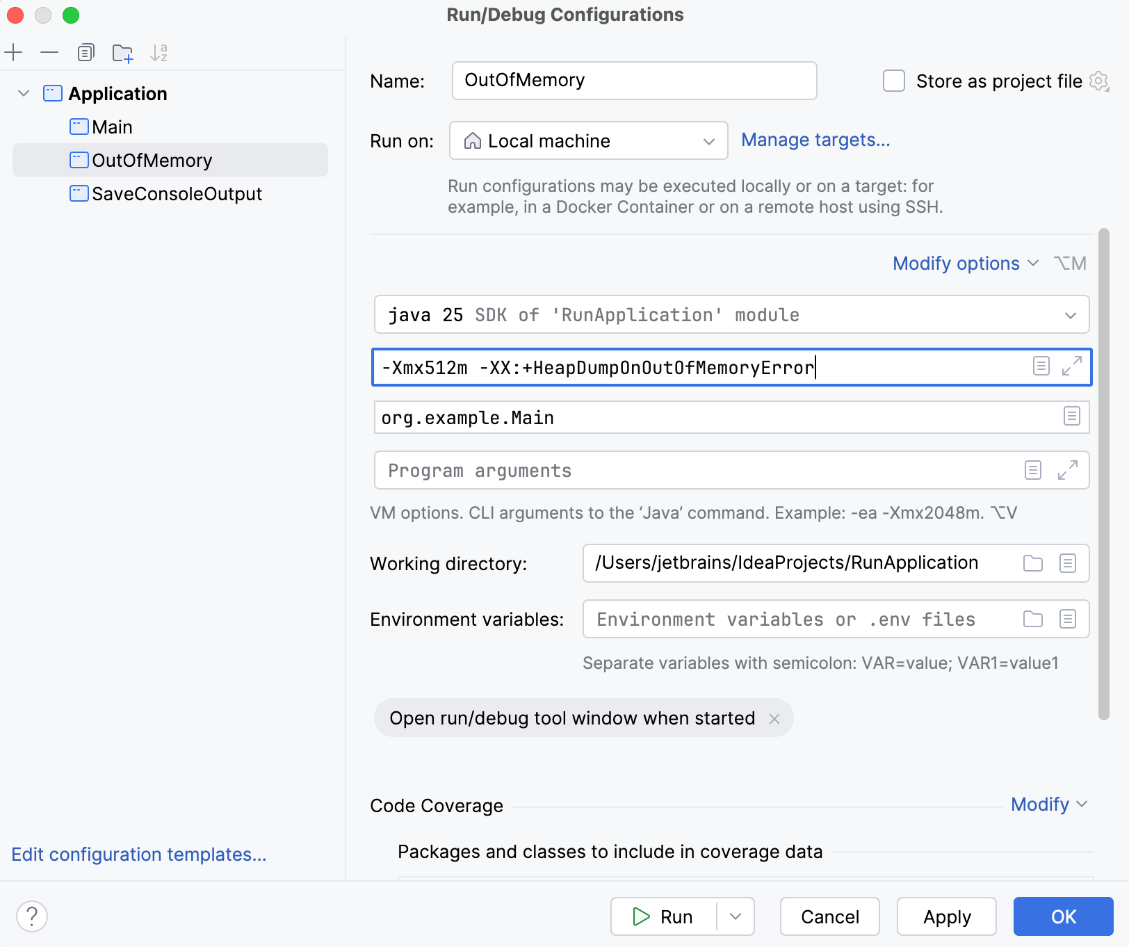Viewport: 1129px width, 947px height.
Task: Open the Run on Local machine dropdown
Action: tap(588, 141)
